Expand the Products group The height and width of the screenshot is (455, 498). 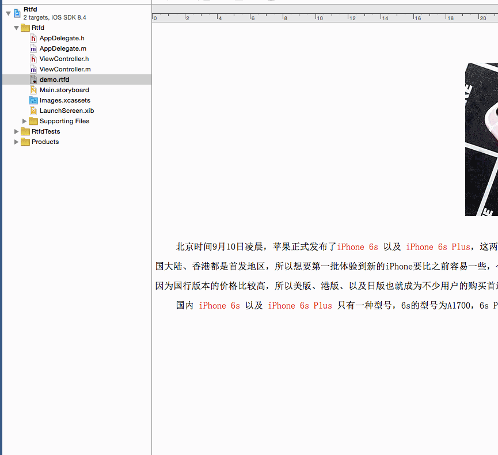click(x=17, y=142)
